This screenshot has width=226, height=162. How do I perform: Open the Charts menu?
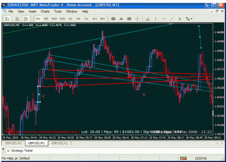(x=45, y=12)
